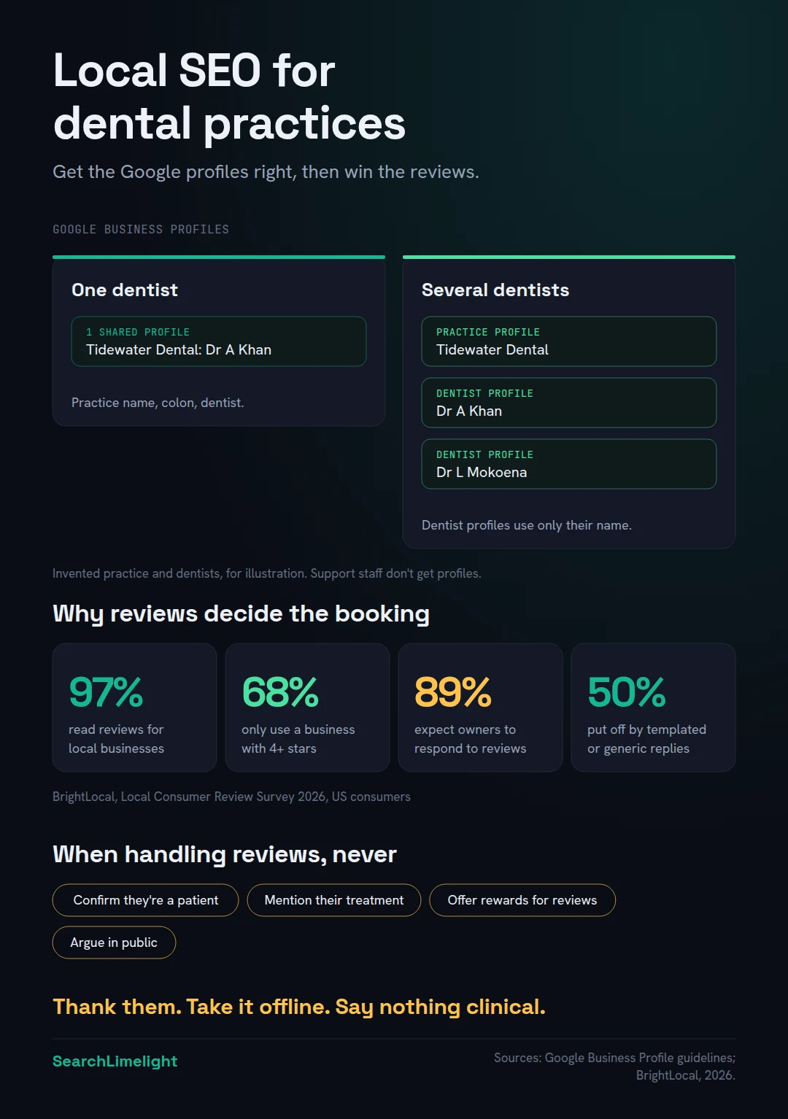This screenshot has height=1119, width=788.
Task: Click the 'Local SEO for dental practices' title
Action: (229, 97)
